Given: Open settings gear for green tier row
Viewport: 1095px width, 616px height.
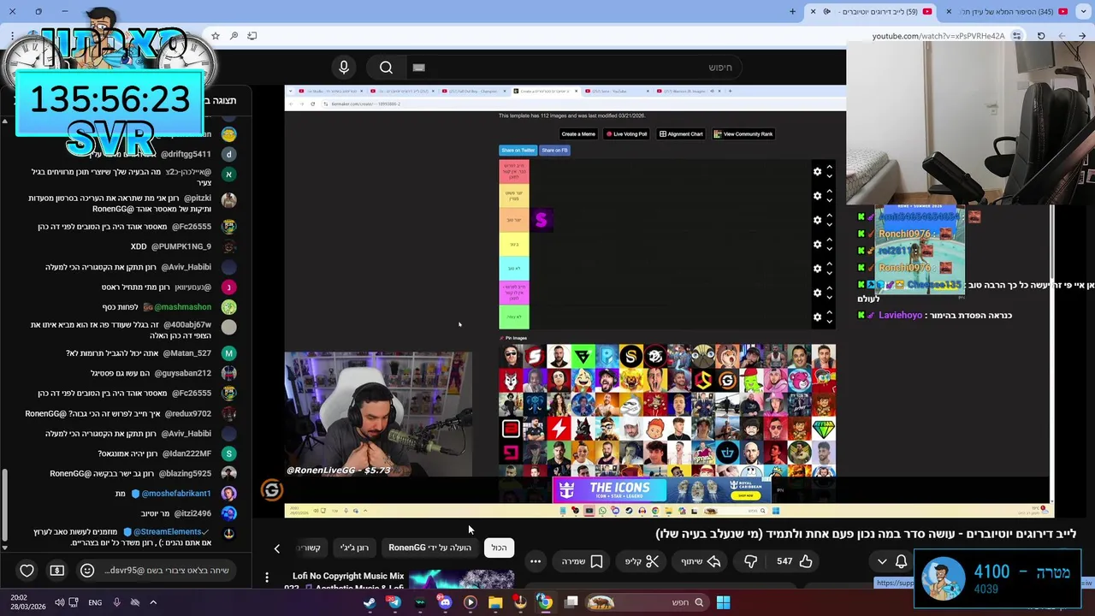Looking at the screenshot, I should click(817, 317).
